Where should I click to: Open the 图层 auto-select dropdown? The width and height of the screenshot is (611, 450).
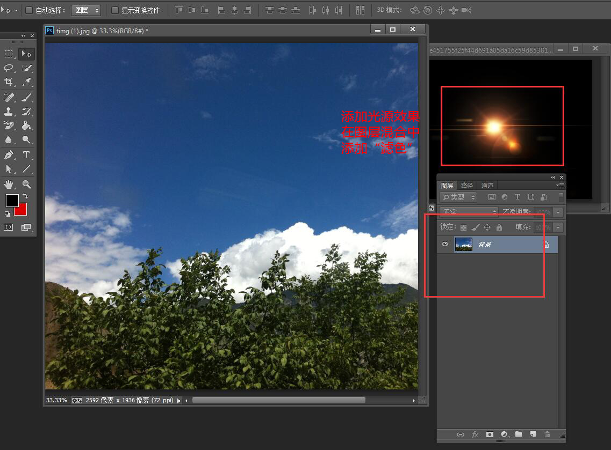pos(86,10)
